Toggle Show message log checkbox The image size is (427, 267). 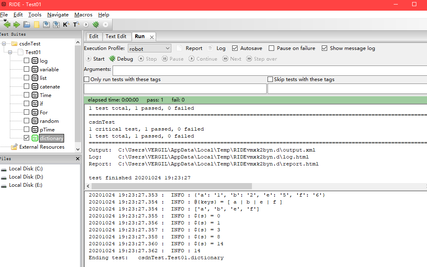[324, 48]
